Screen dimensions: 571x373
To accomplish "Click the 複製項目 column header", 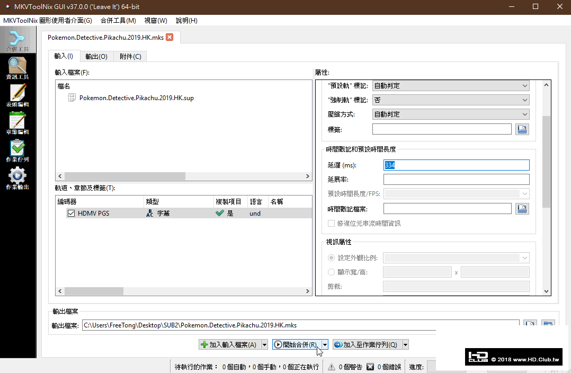I will 230,201.
